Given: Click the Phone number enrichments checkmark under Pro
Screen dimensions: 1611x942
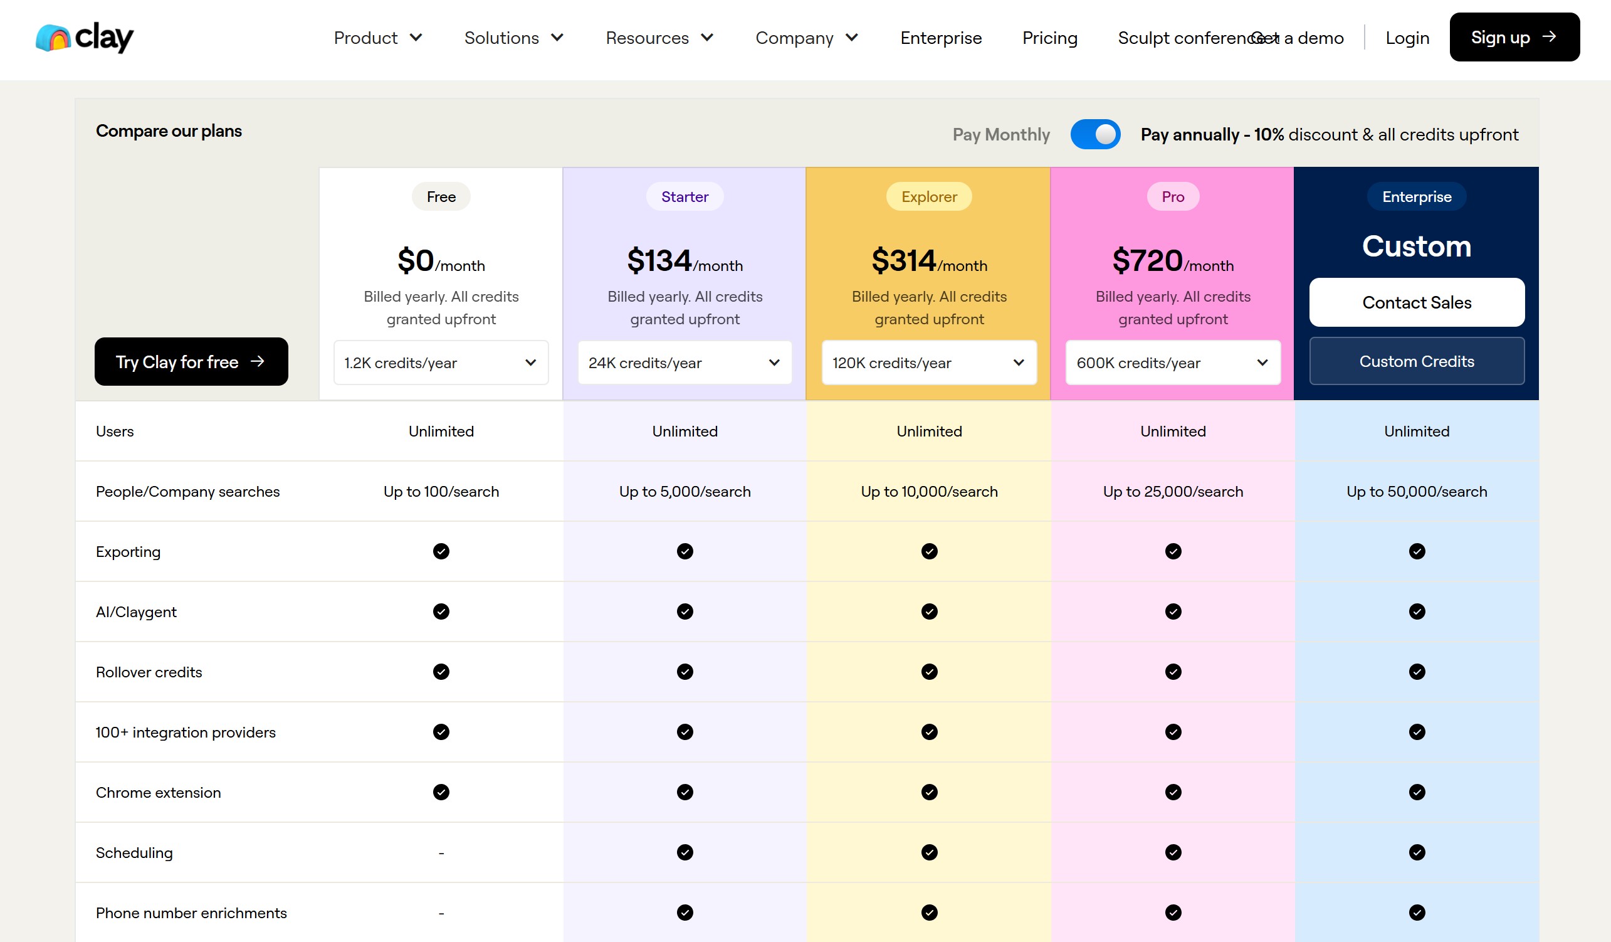Looking at the screenshot, I should pos(1173,912).
